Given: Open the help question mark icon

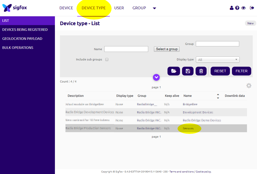Looking at the screenshot, I should point(237,8).
